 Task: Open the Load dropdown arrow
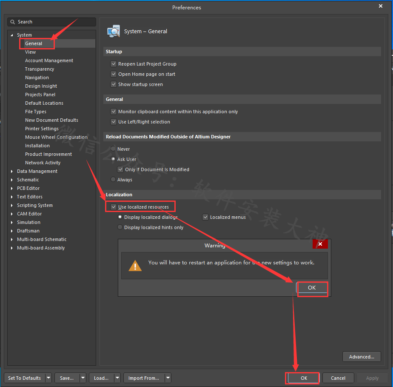tap(117, 378)
